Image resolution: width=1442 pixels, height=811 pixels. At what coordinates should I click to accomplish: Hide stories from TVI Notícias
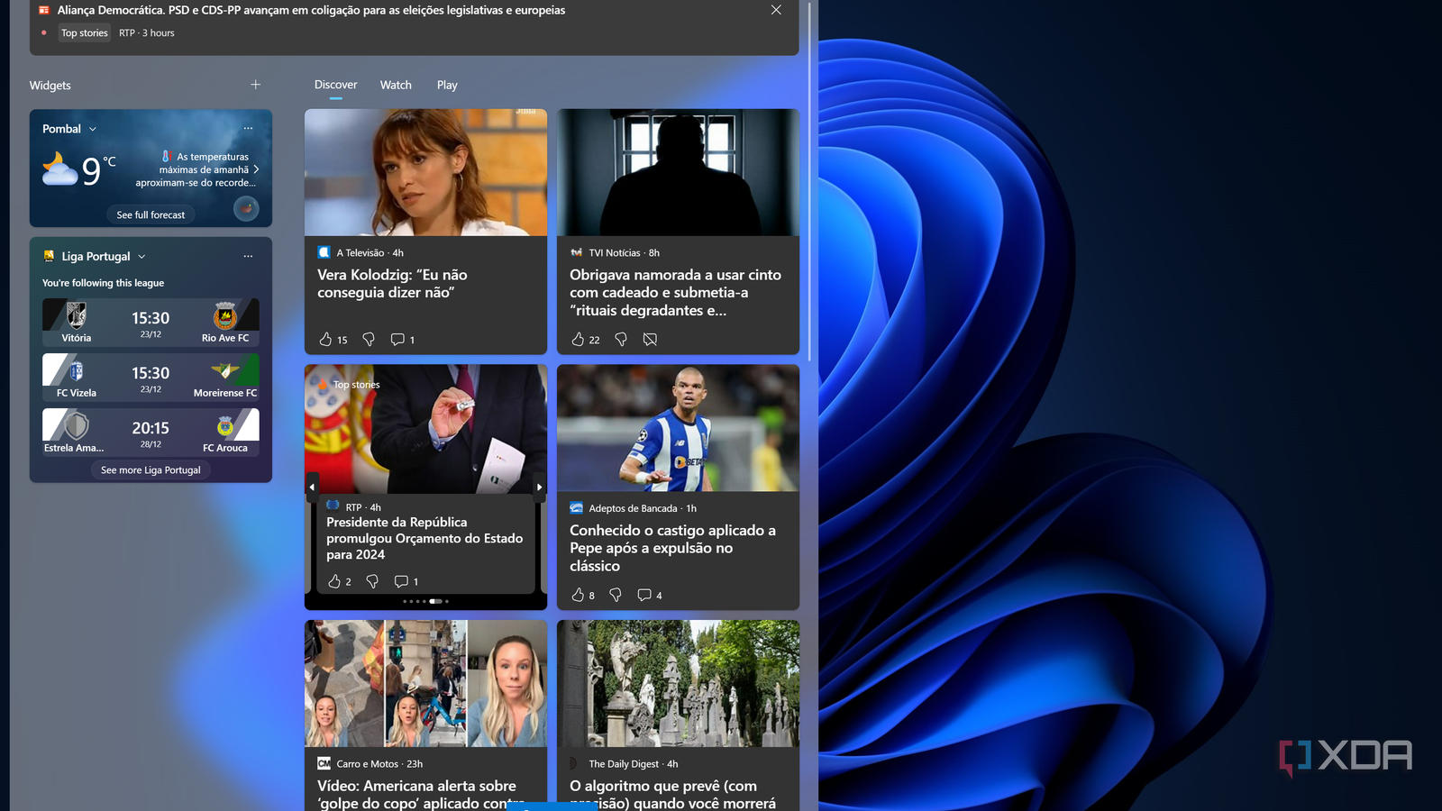coord(651,340)
